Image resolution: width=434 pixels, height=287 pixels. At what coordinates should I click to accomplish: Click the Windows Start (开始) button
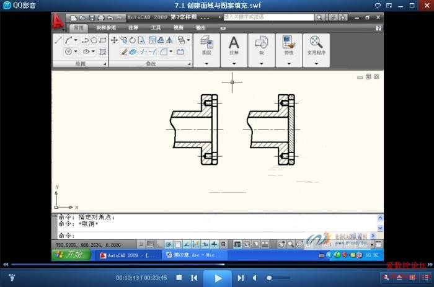coord(70,255)
